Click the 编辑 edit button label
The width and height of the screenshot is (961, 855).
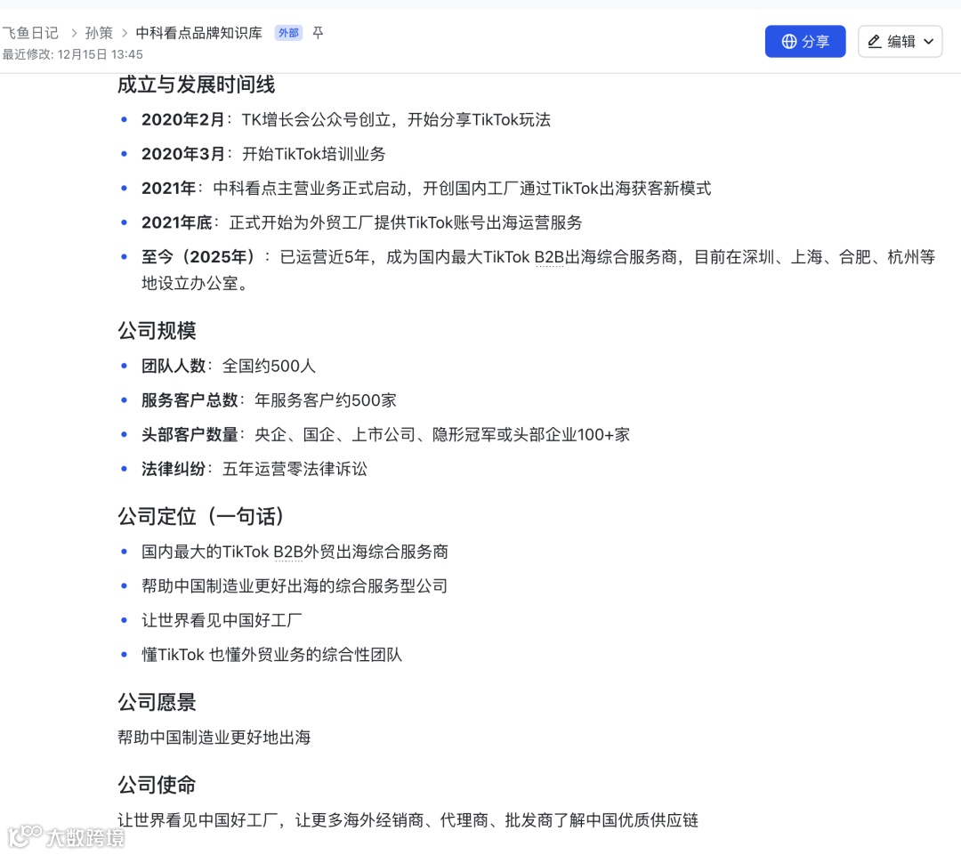coord(900,42)
